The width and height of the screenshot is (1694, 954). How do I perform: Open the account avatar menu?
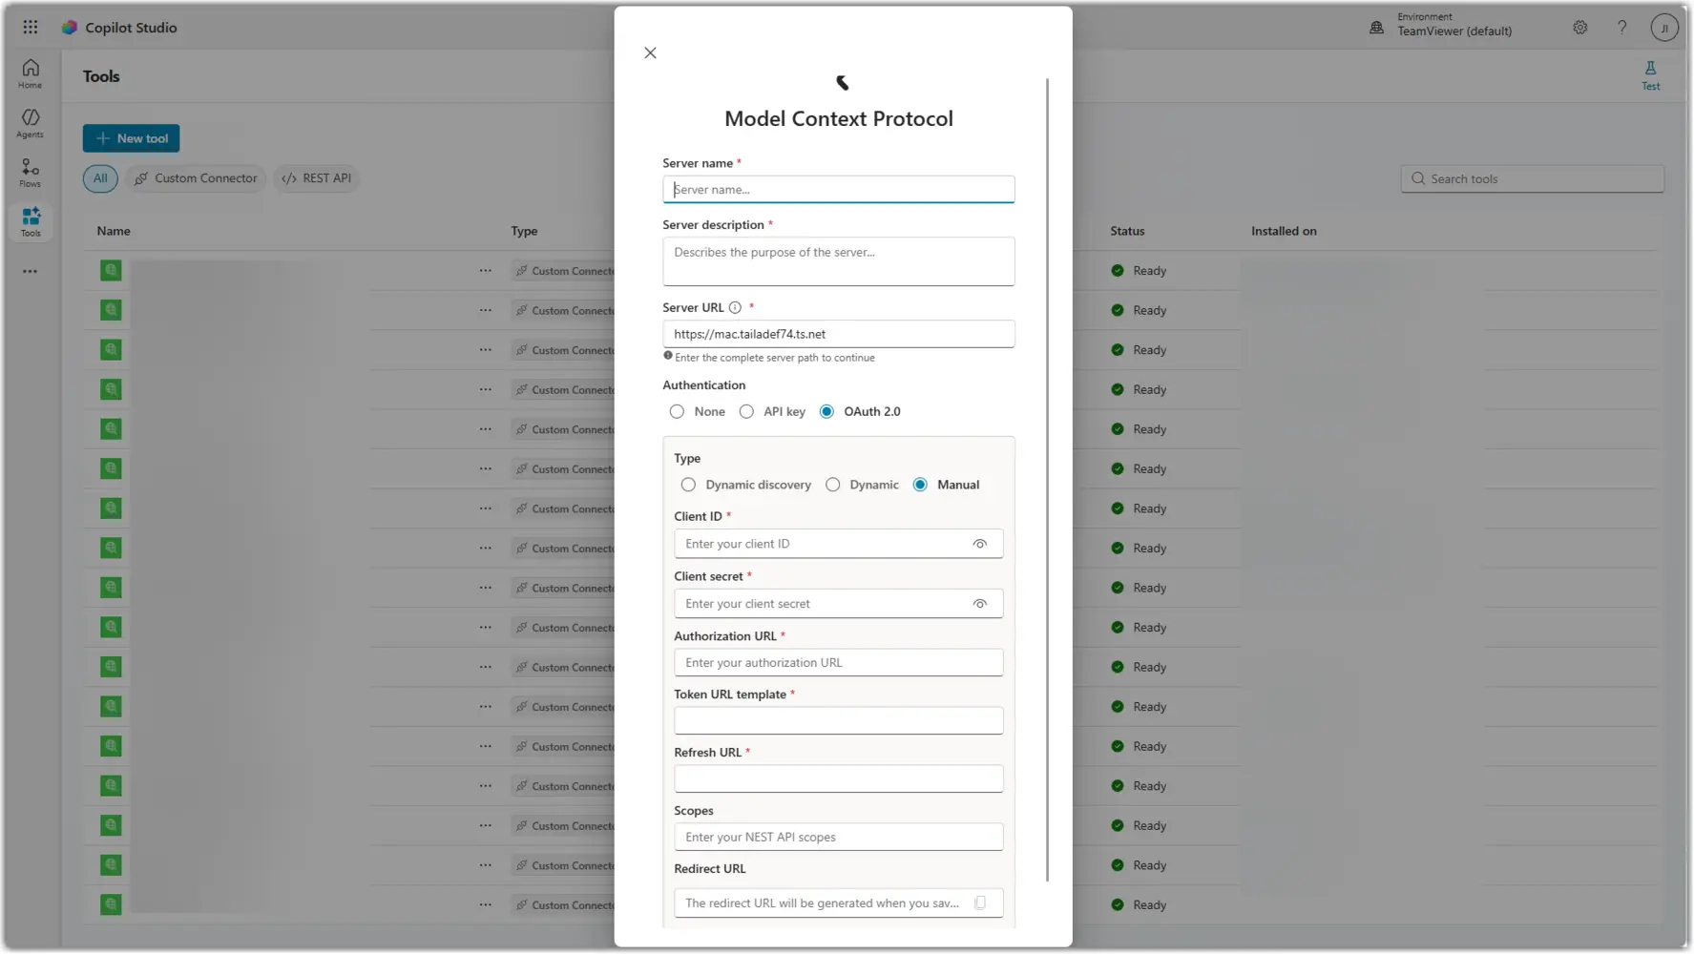tap(1664, 28)
